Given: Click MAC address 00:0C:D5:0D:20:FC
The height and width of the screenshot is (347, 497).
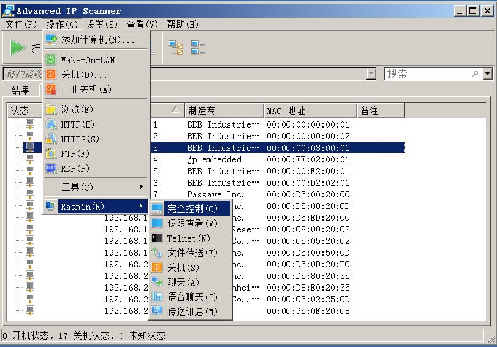Looking at the screenshot, I should click(x=308, y=264).
